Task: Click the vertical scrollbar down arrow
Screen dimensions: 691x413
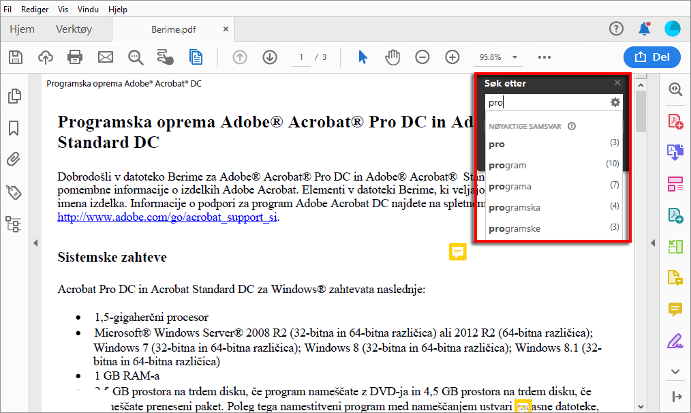Action: tap(641, 407)
